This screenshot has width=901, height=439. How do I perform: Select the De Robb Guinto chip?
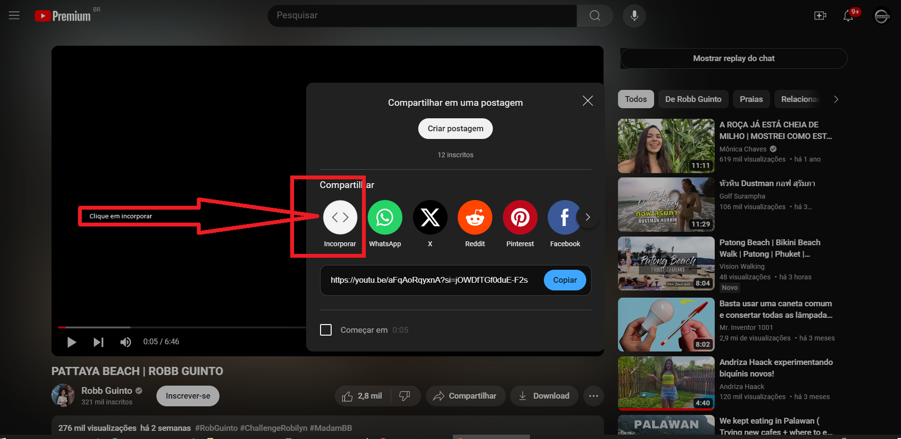pyautogui.click(x=693, y=99)
